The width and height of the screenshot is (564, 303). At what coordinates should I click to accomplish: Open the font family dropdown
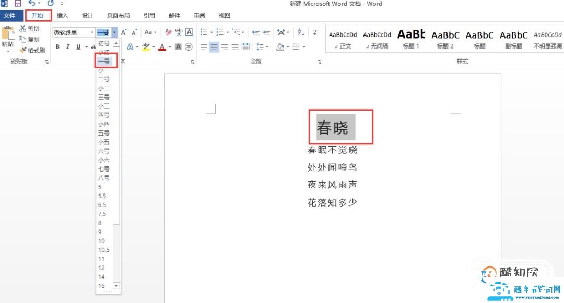[92, 32]
